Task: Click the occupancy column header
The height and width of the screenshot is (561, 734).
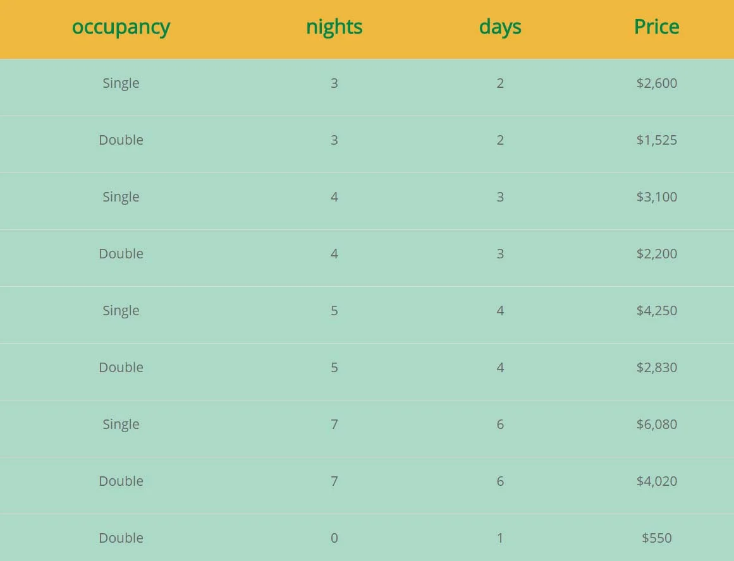Action: tap(121, 27)
